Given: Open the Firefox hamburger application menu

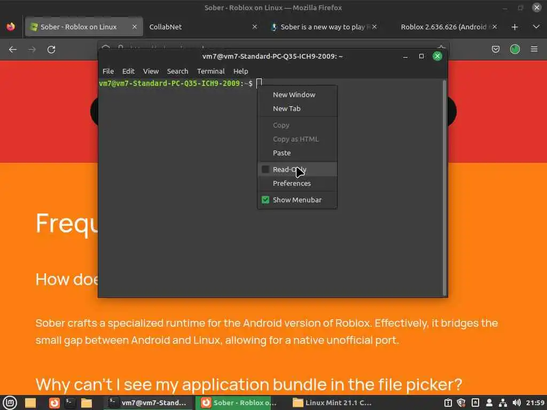Looking at the screenshot, I should [534, 49].
